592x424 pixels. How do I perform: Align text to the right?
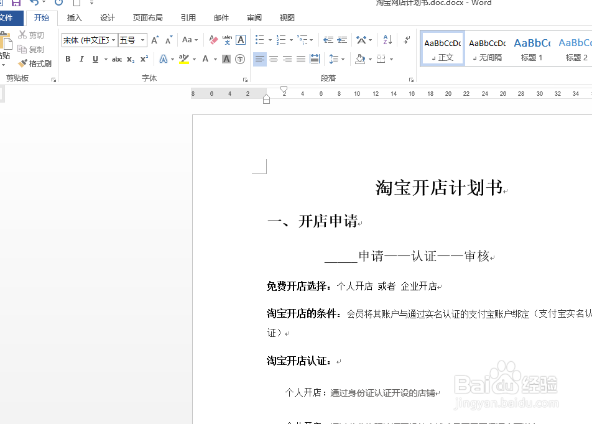tap(287, 59)
